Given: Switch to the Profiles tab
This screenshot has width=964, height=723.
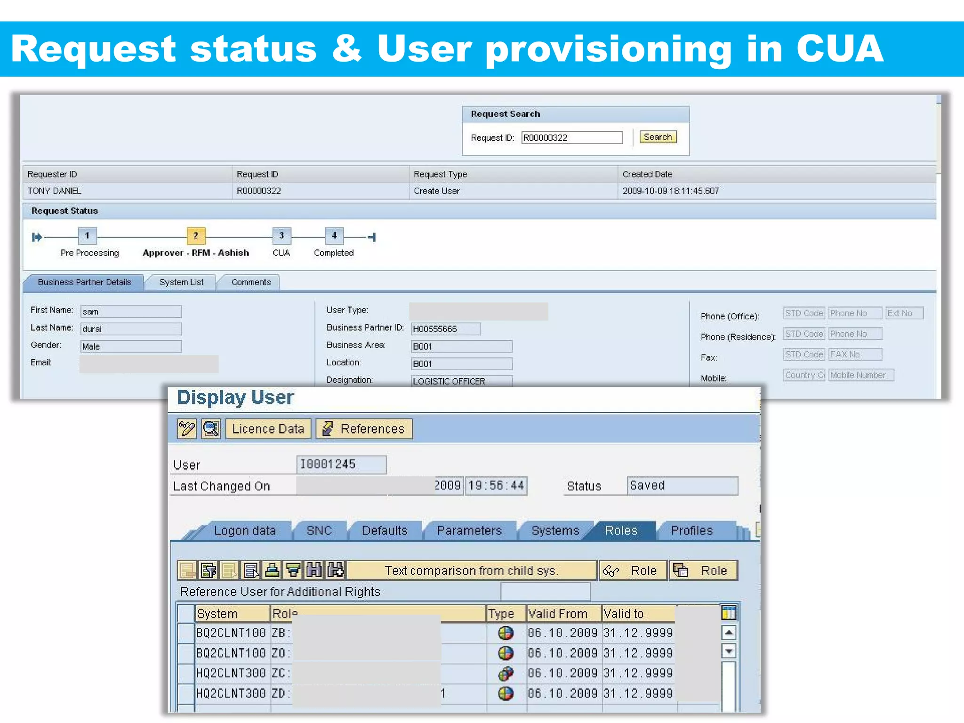Looking at the screenshot, I should (x=692, y=530).
